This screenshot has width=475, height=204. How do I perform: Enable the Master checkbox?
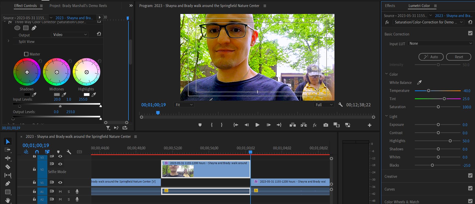[26, 54]
